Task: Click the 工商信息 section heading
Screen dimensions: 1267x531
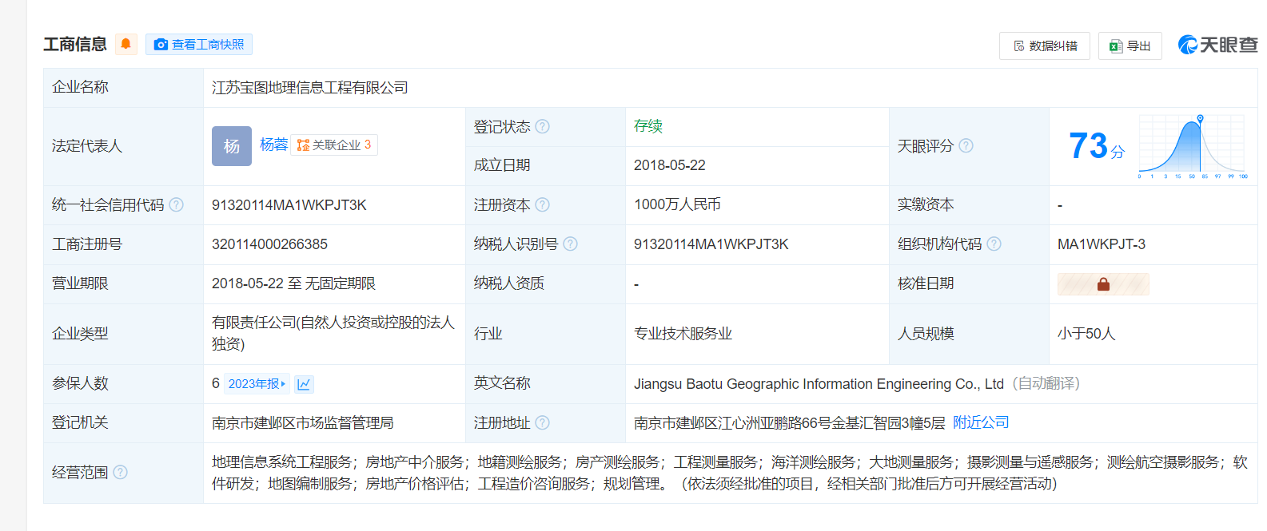Action: pyautogui.click(x=75, y=44)
